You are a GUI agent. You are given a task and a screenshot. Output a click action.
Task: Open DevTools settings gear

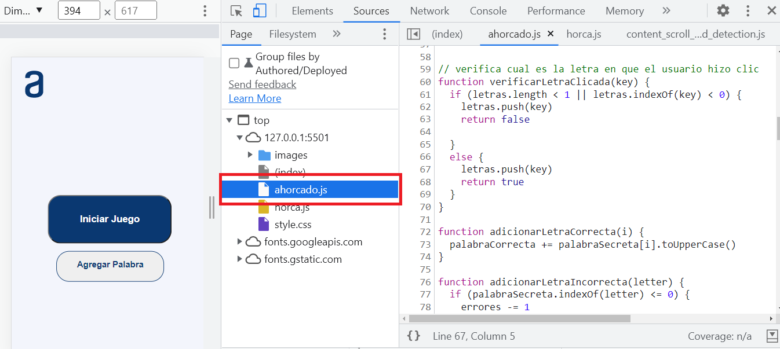(723, 11)
